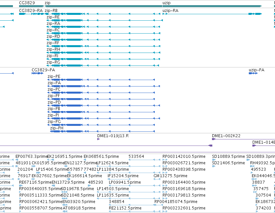Select the EN12127.5prime EST label
This screenshot has height=213, width=275.
[81, 163]
